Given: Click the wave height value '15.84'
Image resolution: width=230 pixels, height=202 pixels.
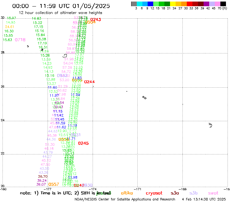Looking at the screenshot, I should click(40, 35).
